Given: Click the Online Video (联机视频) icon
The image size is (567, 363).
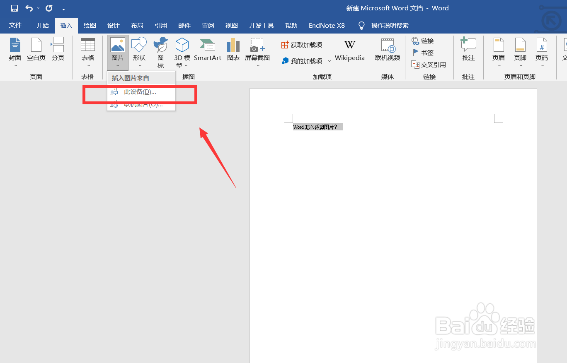Looking at the screenshot, I should pos(388,50).
